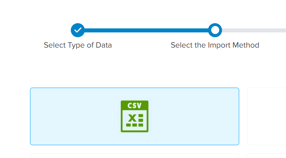Click the blue ring of the Import Method step
This screenshot has height=158, width=286.
point(215,30)
